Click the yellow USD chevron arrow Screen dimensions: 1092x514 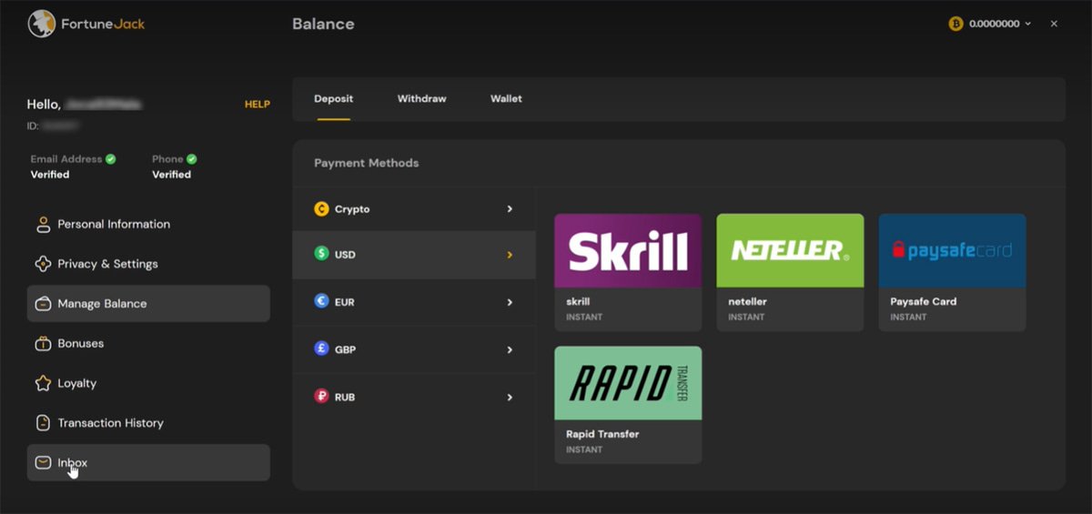click(510, 255)
